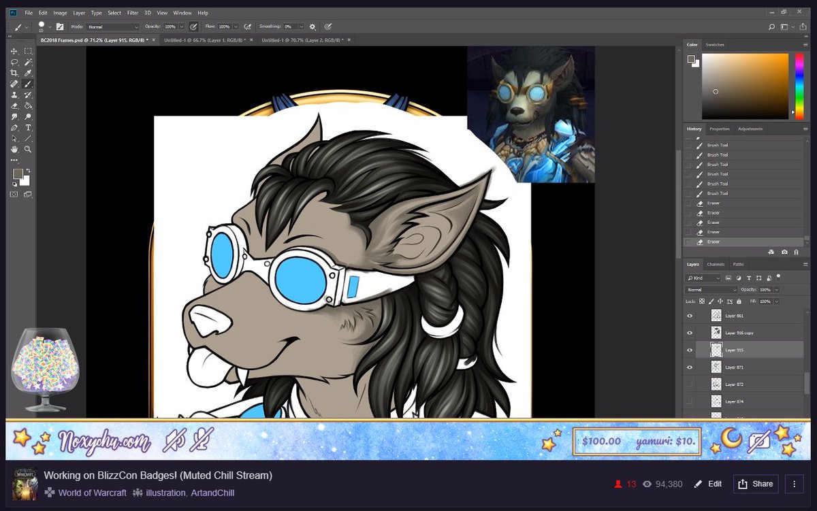Select the Path Selection tool
This screenshot has width=817, height=511.
pos(14,138)
